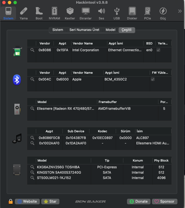Select the Boot toolbar icon
The height and width of the screenshot is (208, 185).
click(x=39, y=13)
